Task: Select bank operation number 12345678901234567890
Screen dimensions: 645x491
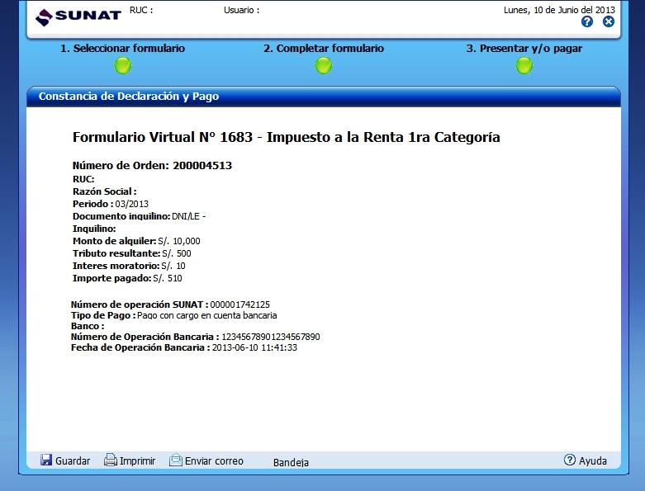Action: point(271,337)
